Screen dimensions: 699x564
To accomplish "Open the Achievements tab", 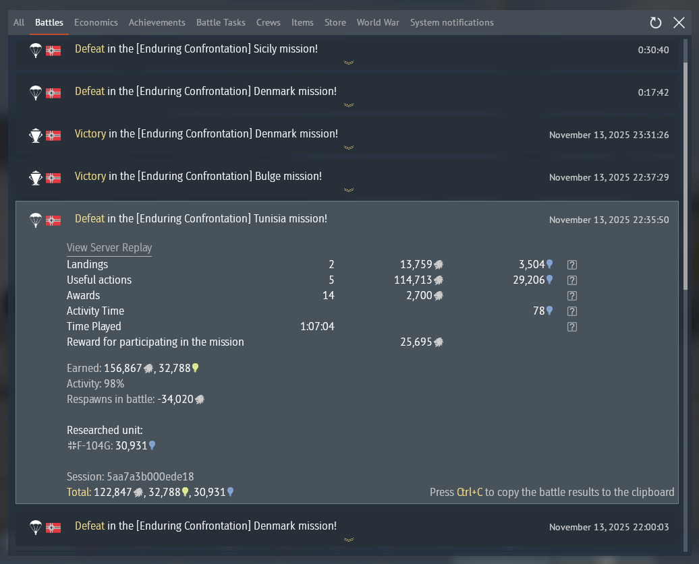I will click(x=157, y=22).
